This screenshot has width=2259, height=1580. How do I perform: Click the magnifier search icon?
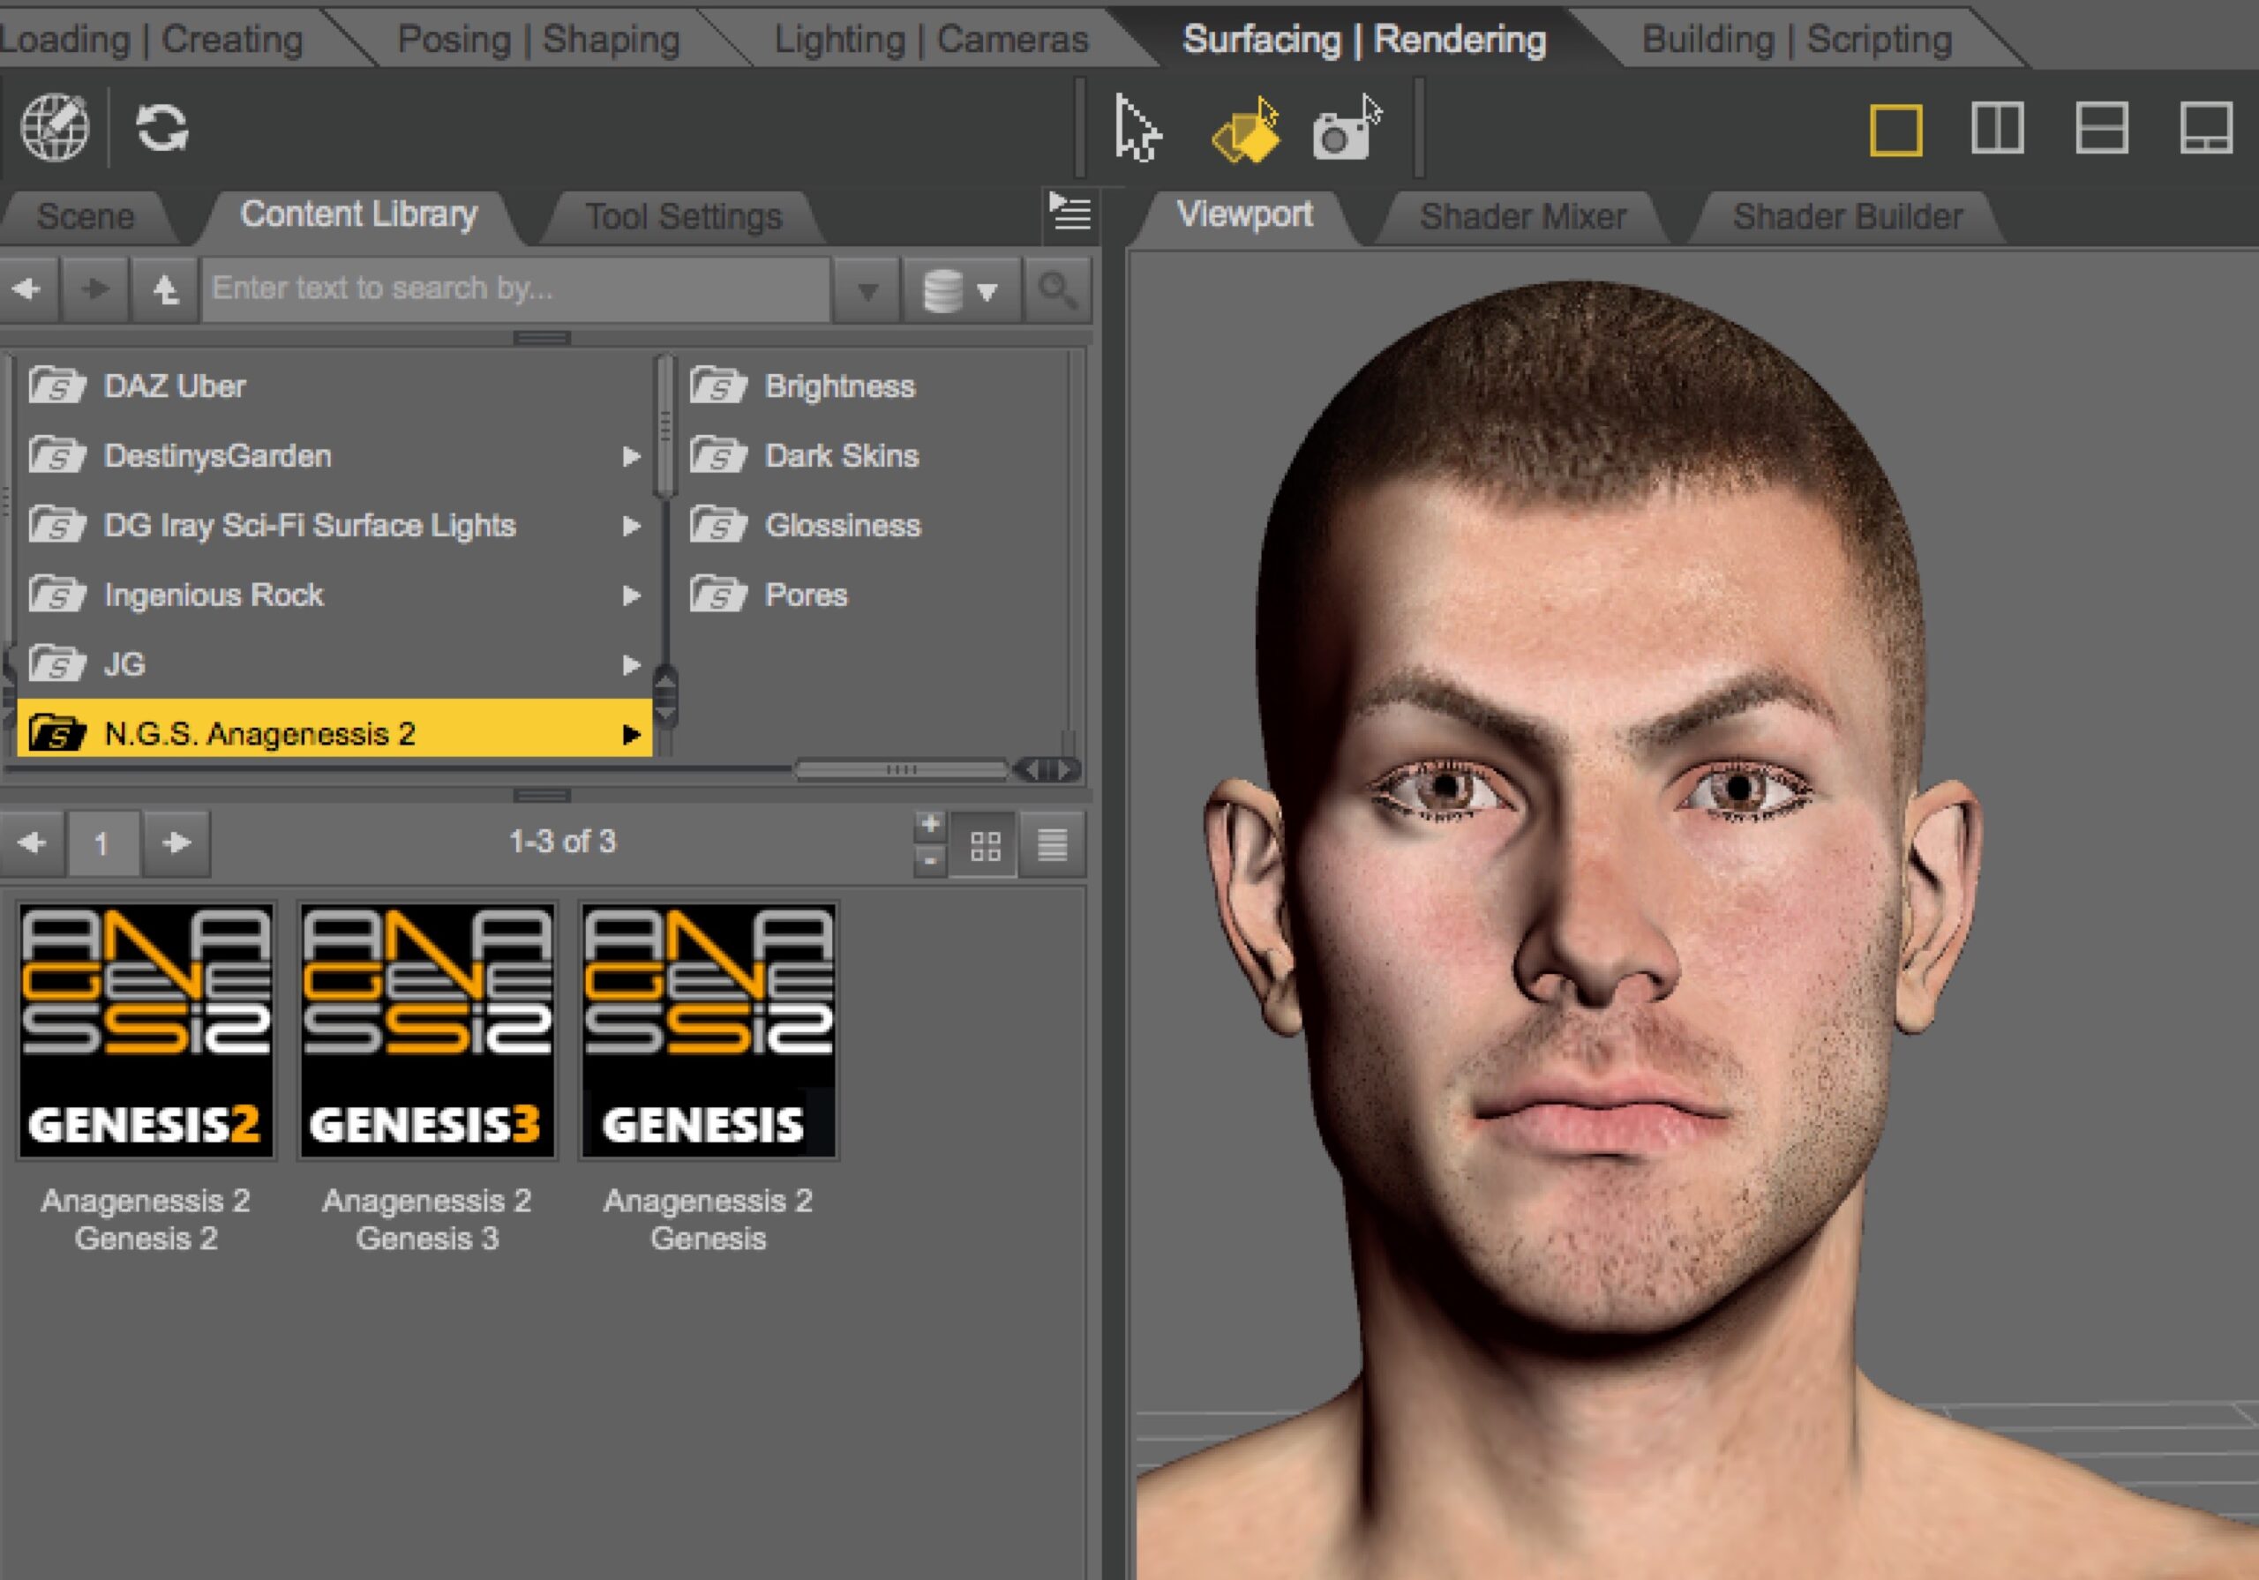point(1058,289)
